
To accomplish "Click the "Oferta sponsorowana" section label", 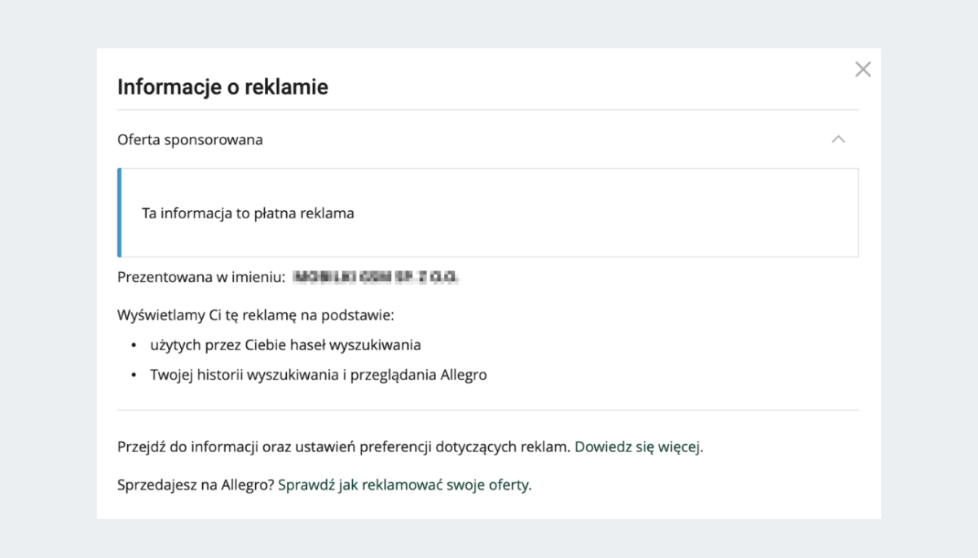I will (190, 139).
